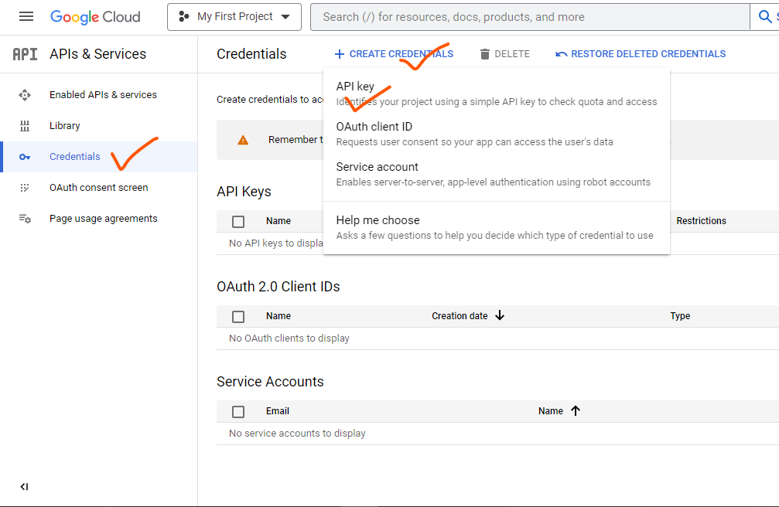
Task: Click RESTORE DELETED CREDENTIALS
Action: [641, 54]
